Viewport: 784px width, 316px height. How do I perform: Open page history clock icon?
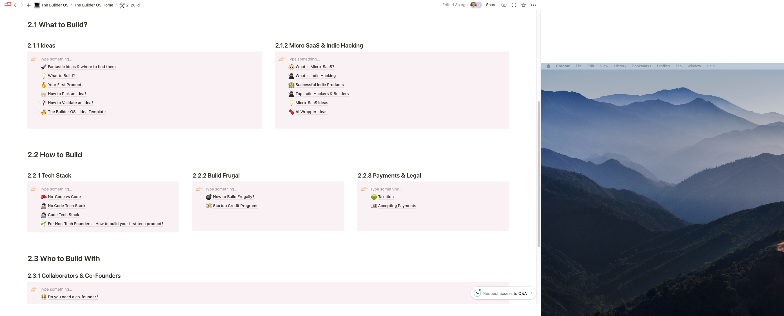point(514,5)
